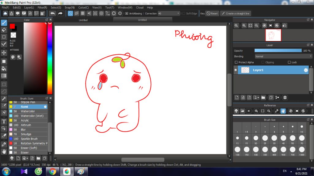Open Sumi brush settings gear

click(45, 107)
